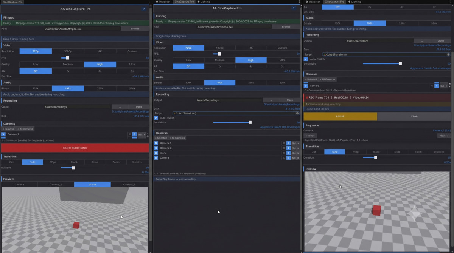This screenshot has height=253, width=454.
Task: Click Next >> in Sequence section
Action: [x=444, y=136]
